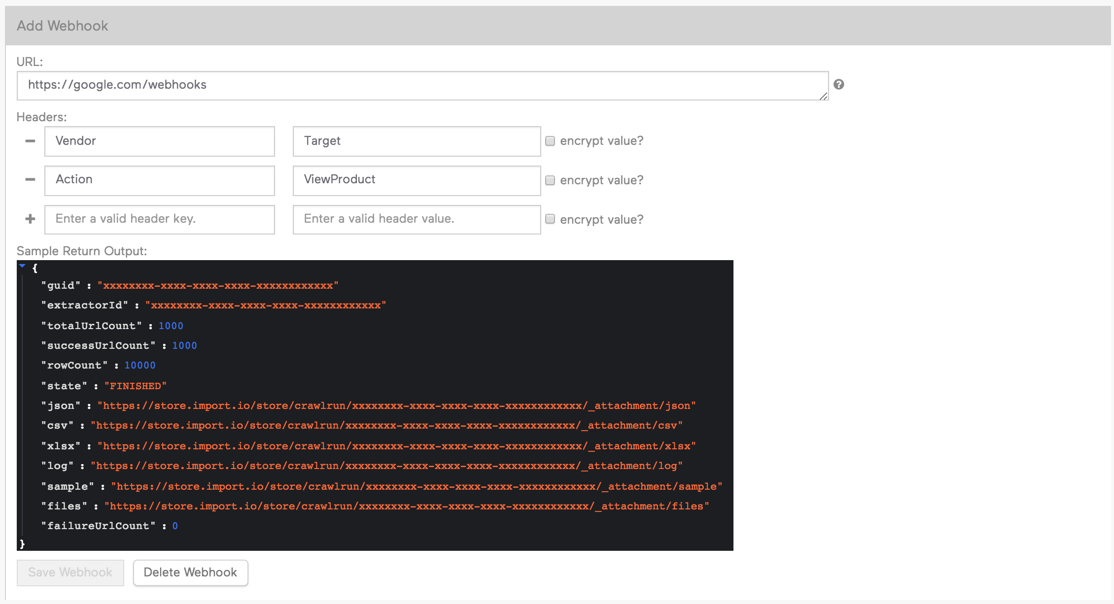Click the empty header key placeholder field
The width and height of the screenshot is (1114, 604).
159,219
